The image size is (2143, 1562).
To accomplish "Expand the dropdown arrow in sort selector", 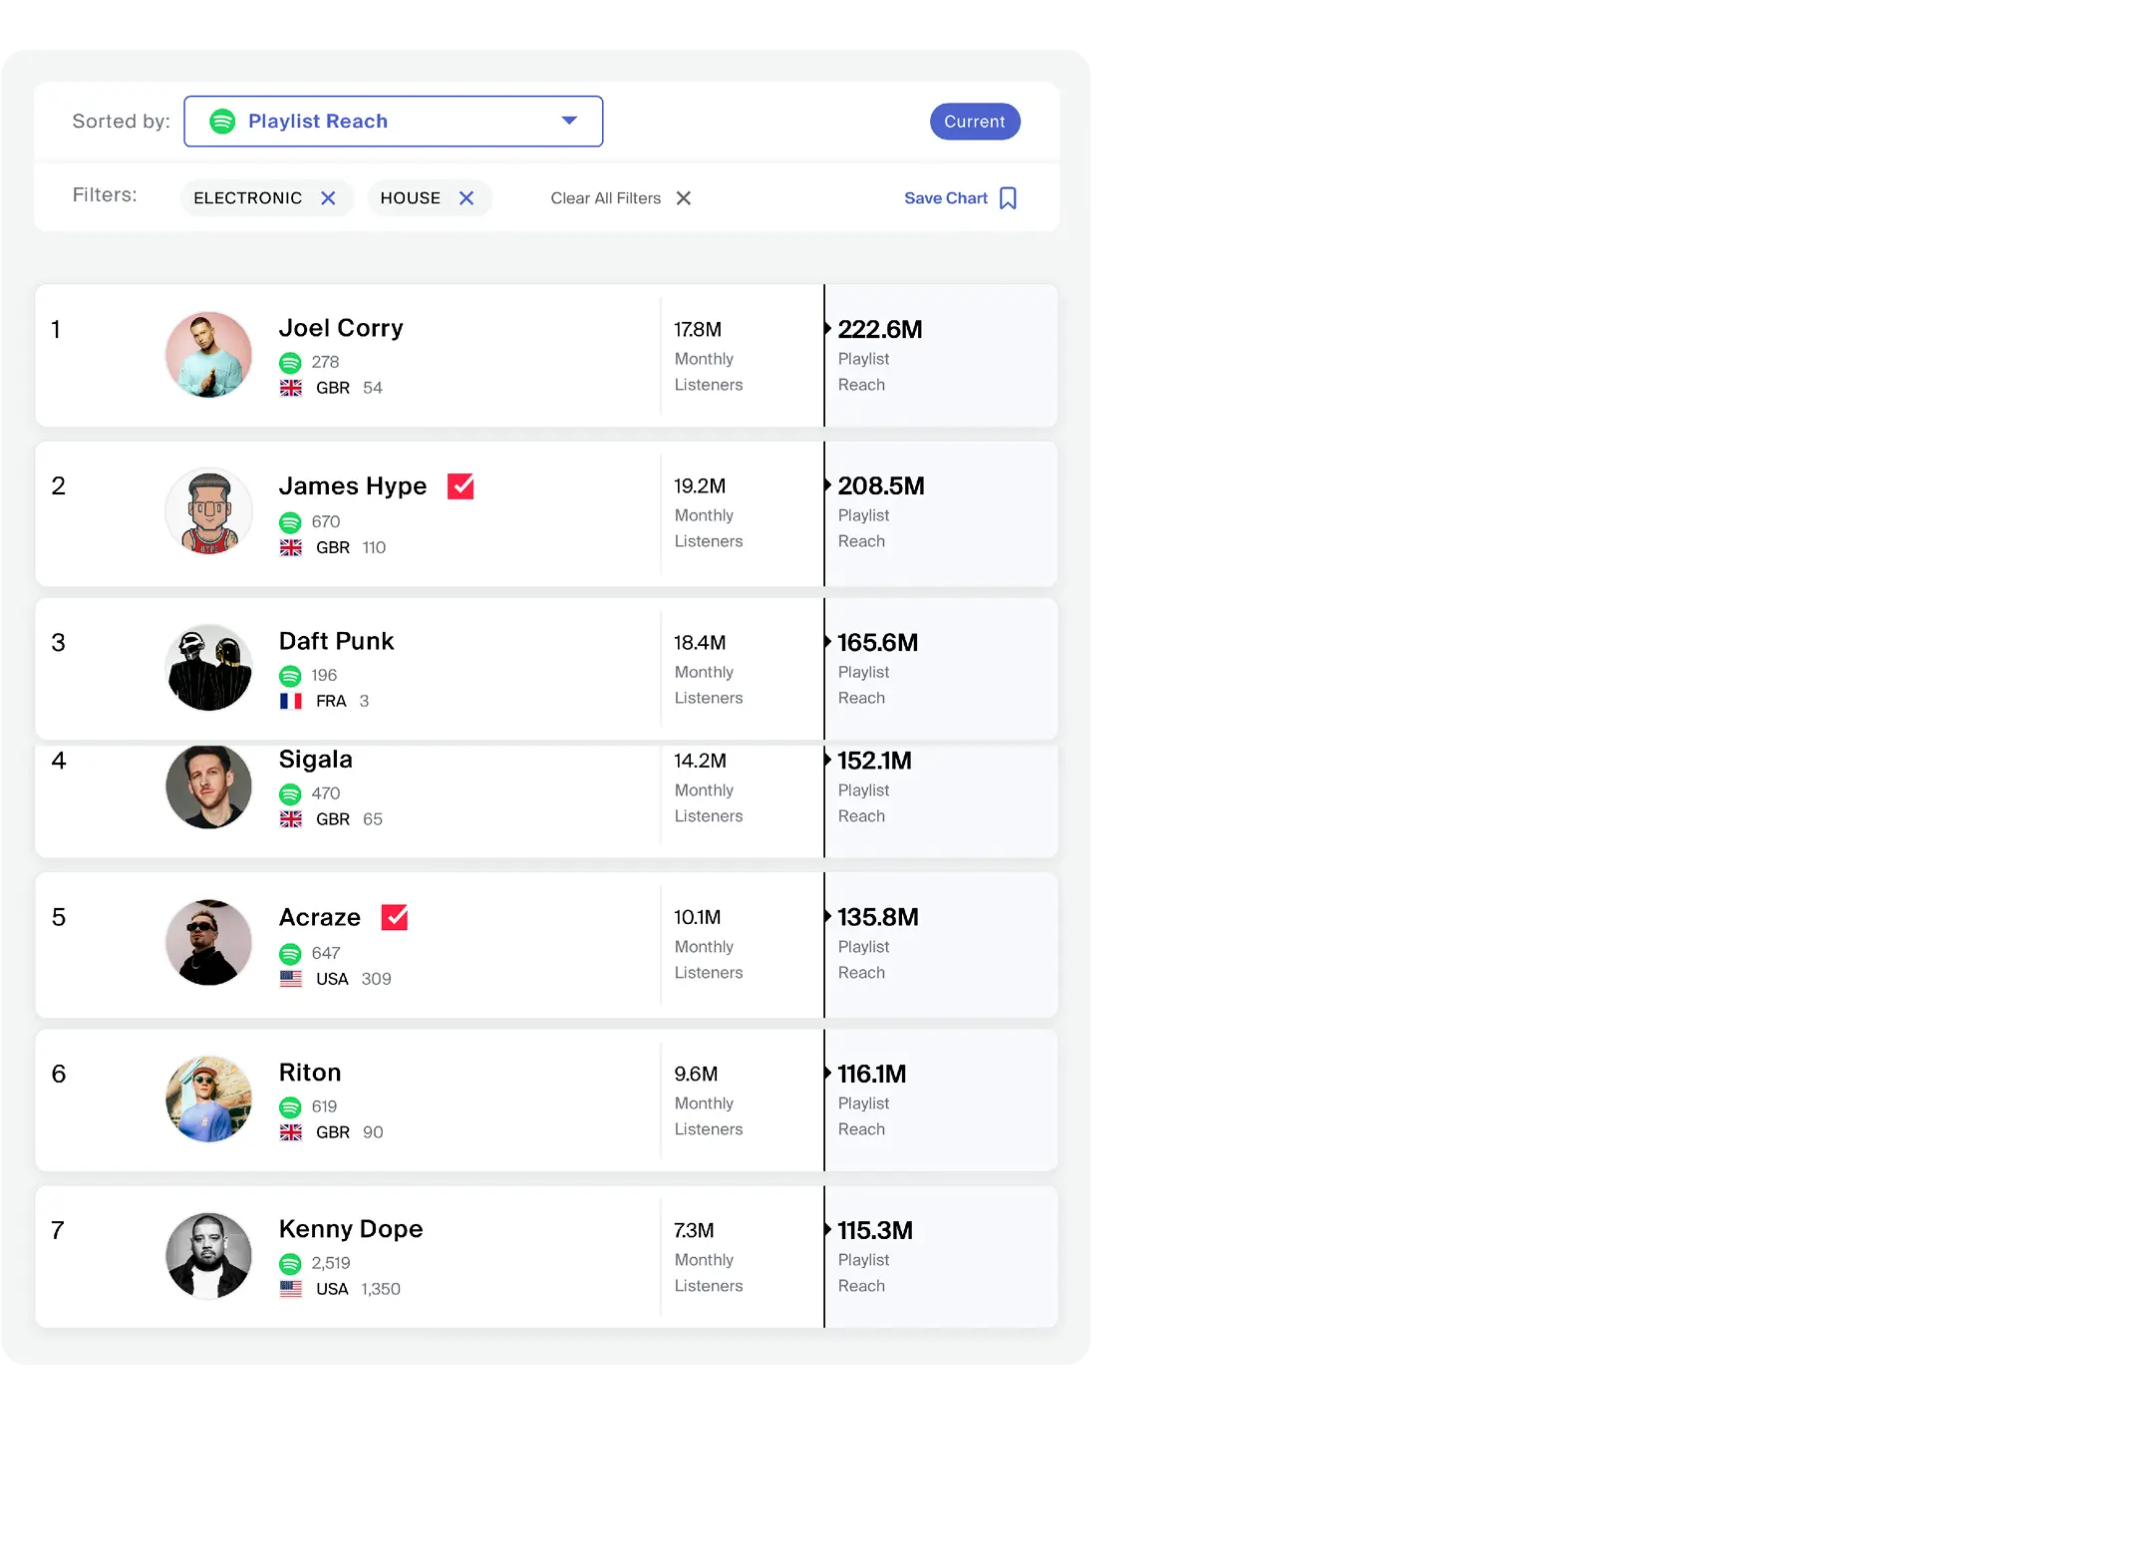I will click(x=569, y=120).
